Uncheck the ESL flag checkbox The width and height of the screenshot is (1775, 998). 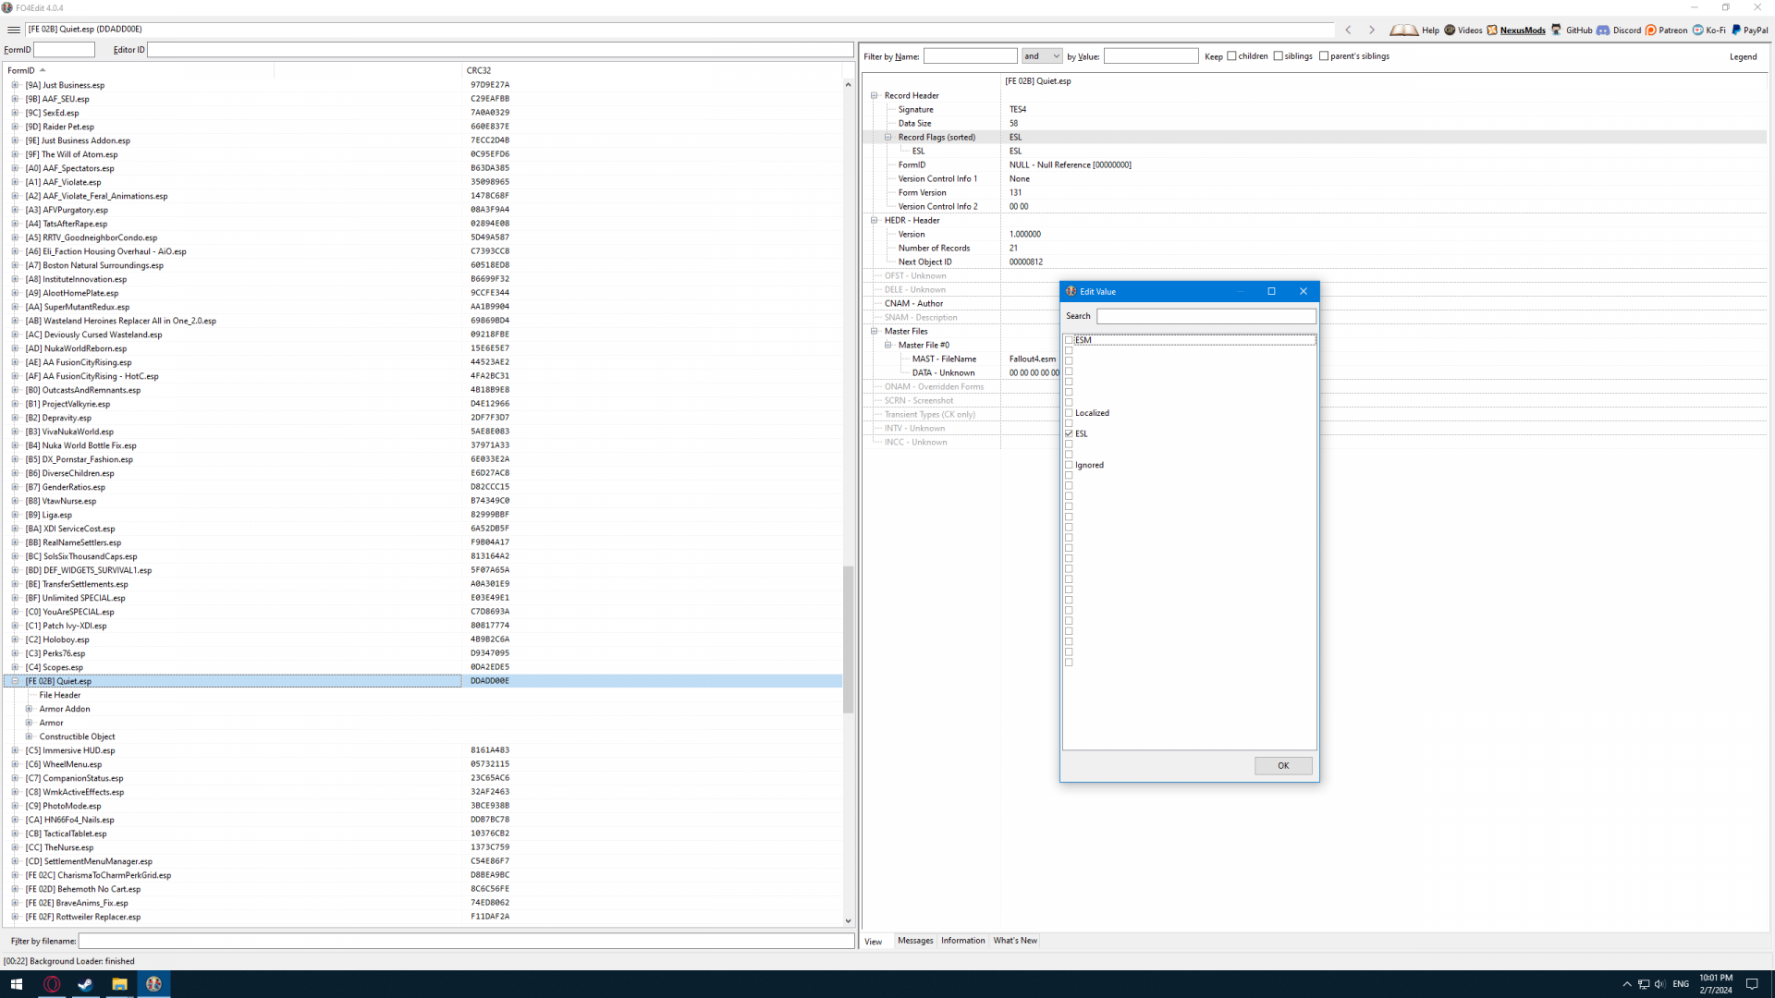pos(1070,433)
